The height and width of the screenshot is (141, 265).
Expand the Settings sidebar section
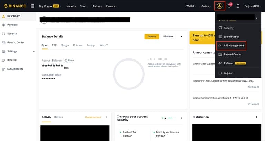pos(18,51)
